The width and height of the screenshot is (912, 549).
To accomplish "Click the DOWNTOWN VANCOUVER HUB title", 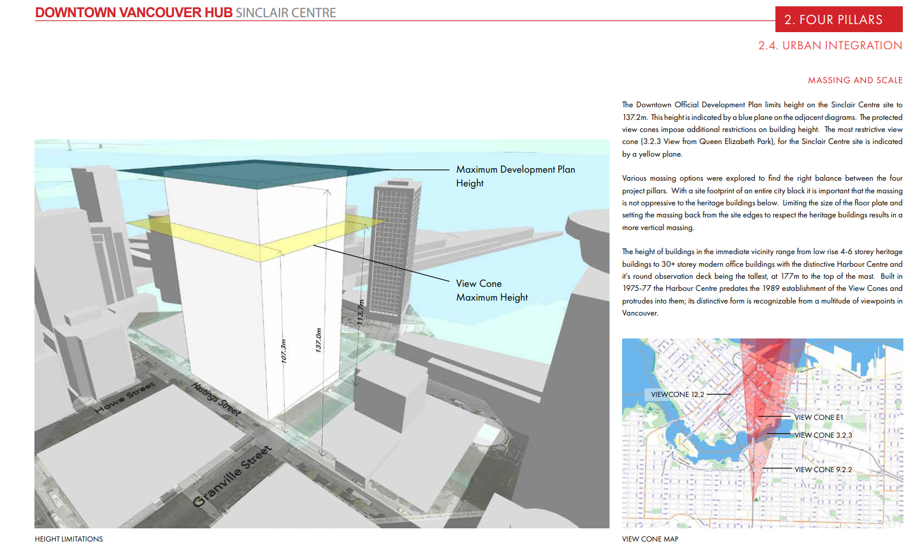I will pyautogui.click(x=134, y=13).
